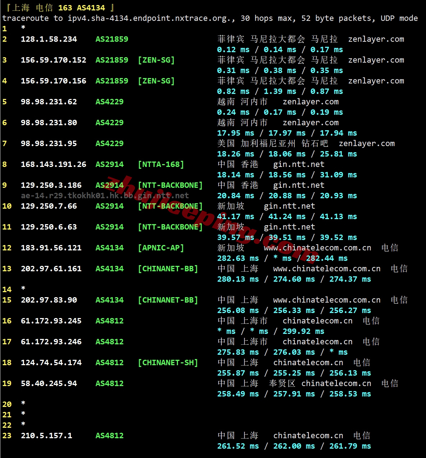Select latency 276.03 ms on hop 17

click(x=294, y=352)
